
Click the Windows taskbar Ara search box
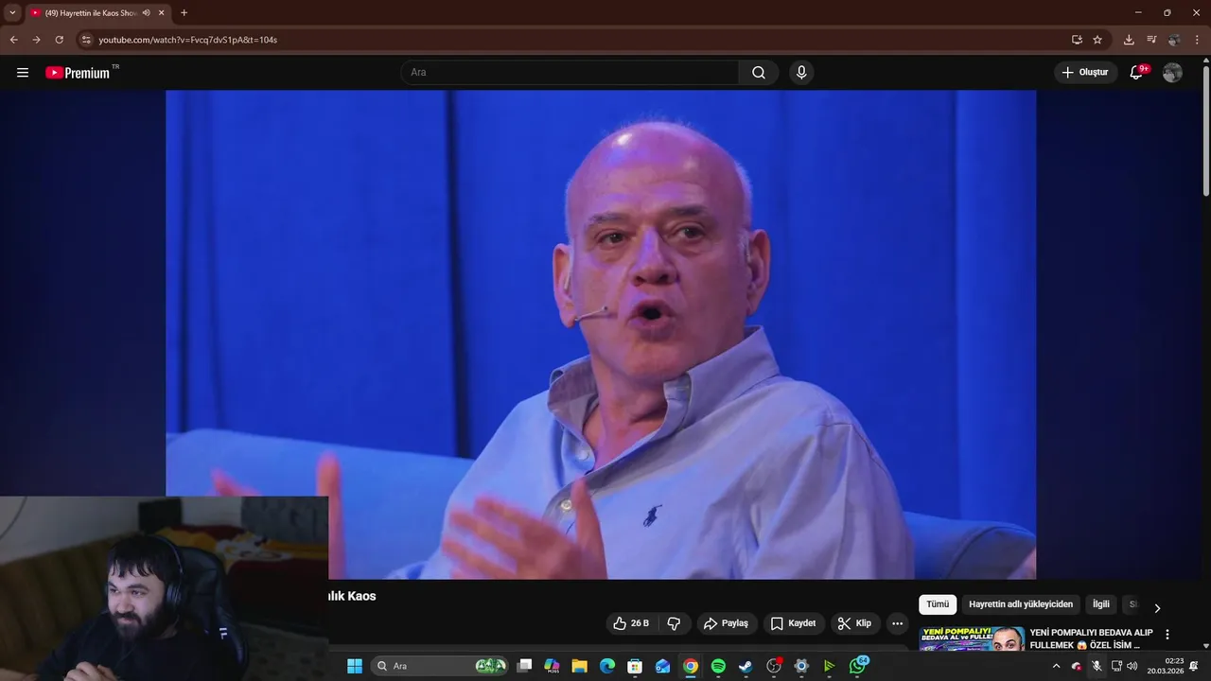pos(440,666)
